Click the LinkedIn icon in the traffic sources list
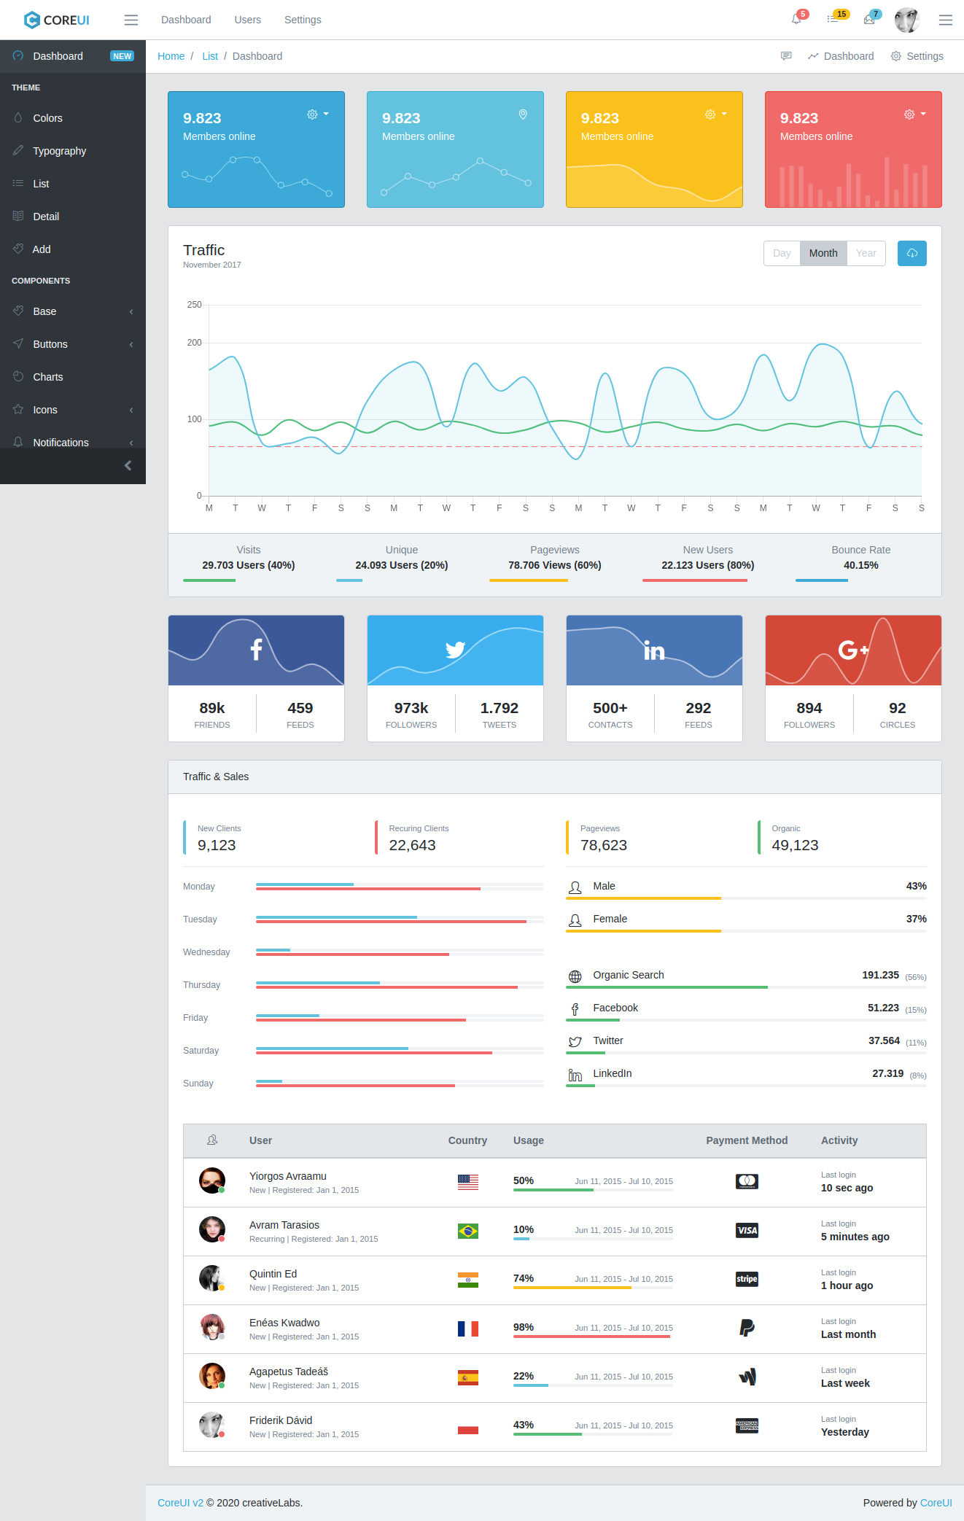 [575, 1075]
